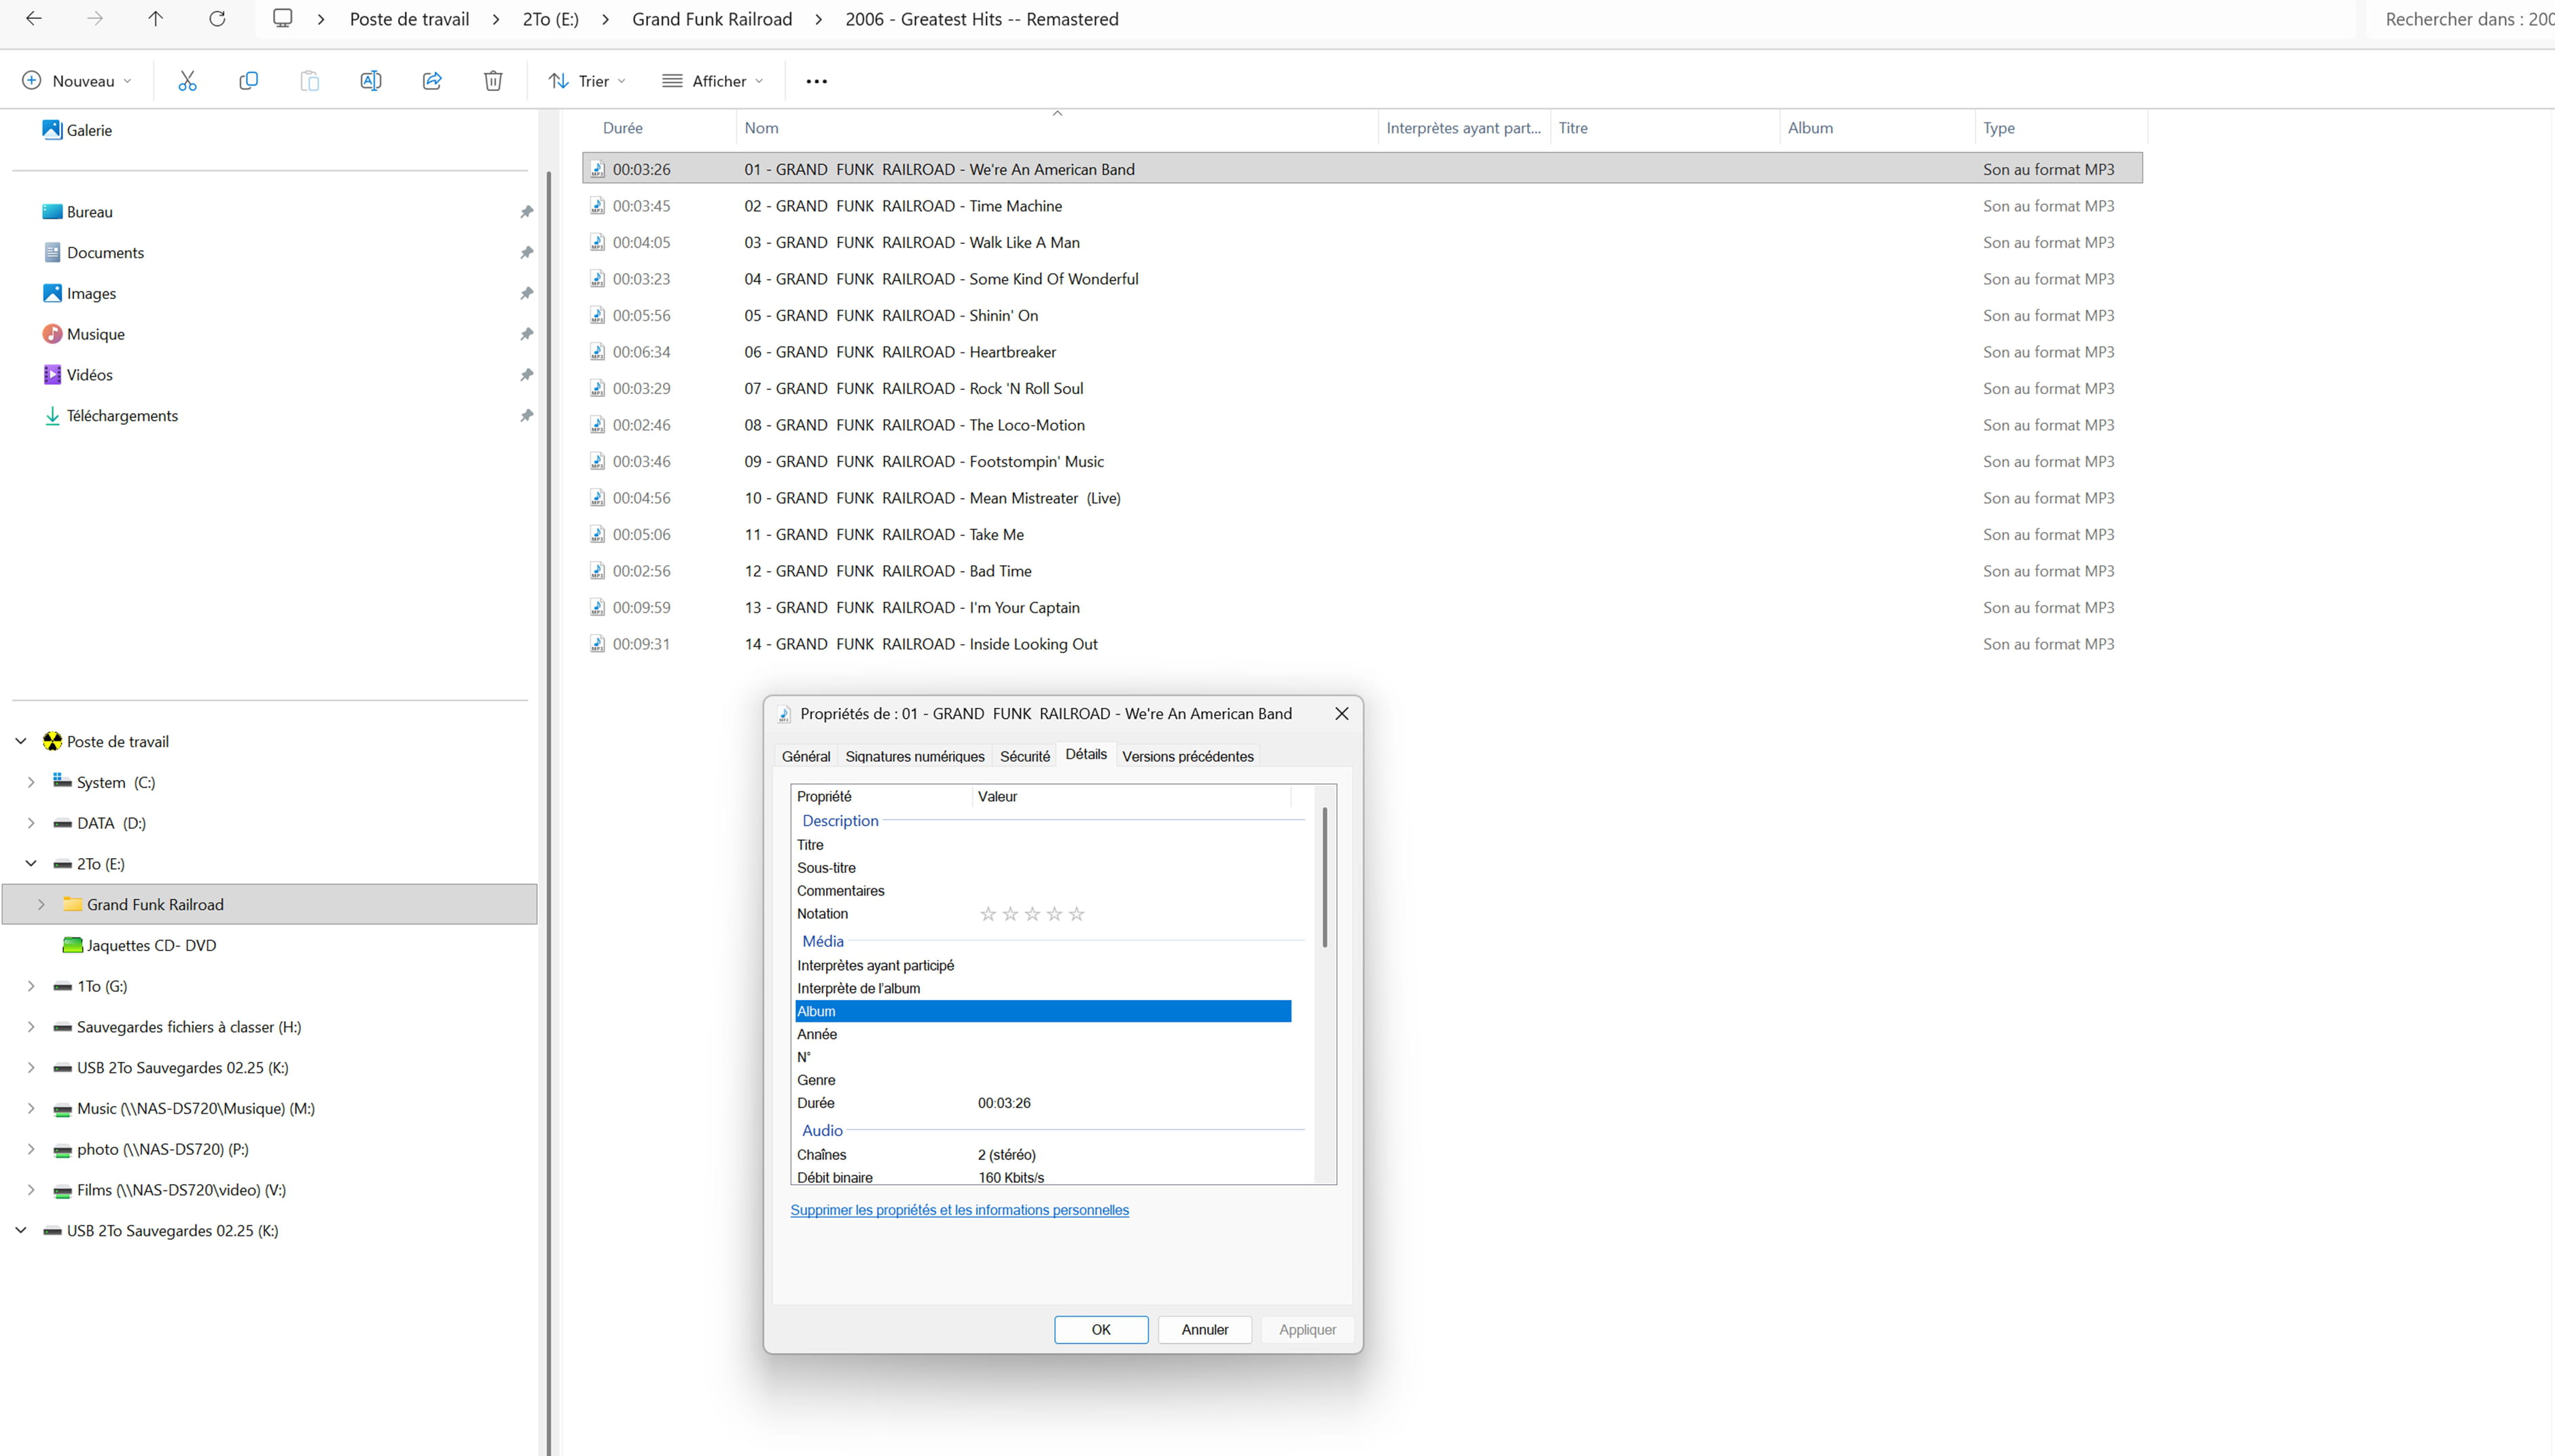Viewport: 2555px width, 1456px height.
Task: Click the Annuler button
Action: 1204,1329
